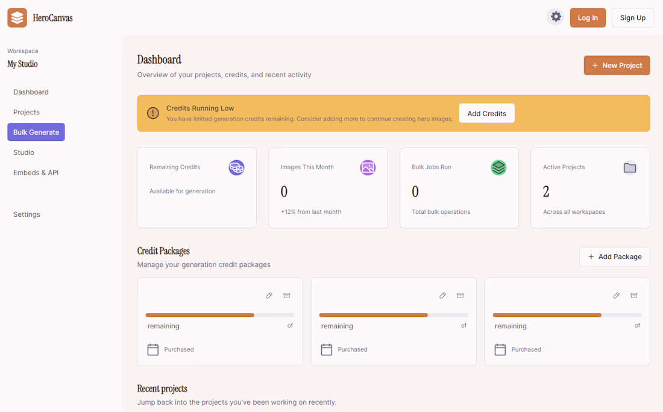Open the settings gear in the header

pyautogui.click(x=556, y=17)
